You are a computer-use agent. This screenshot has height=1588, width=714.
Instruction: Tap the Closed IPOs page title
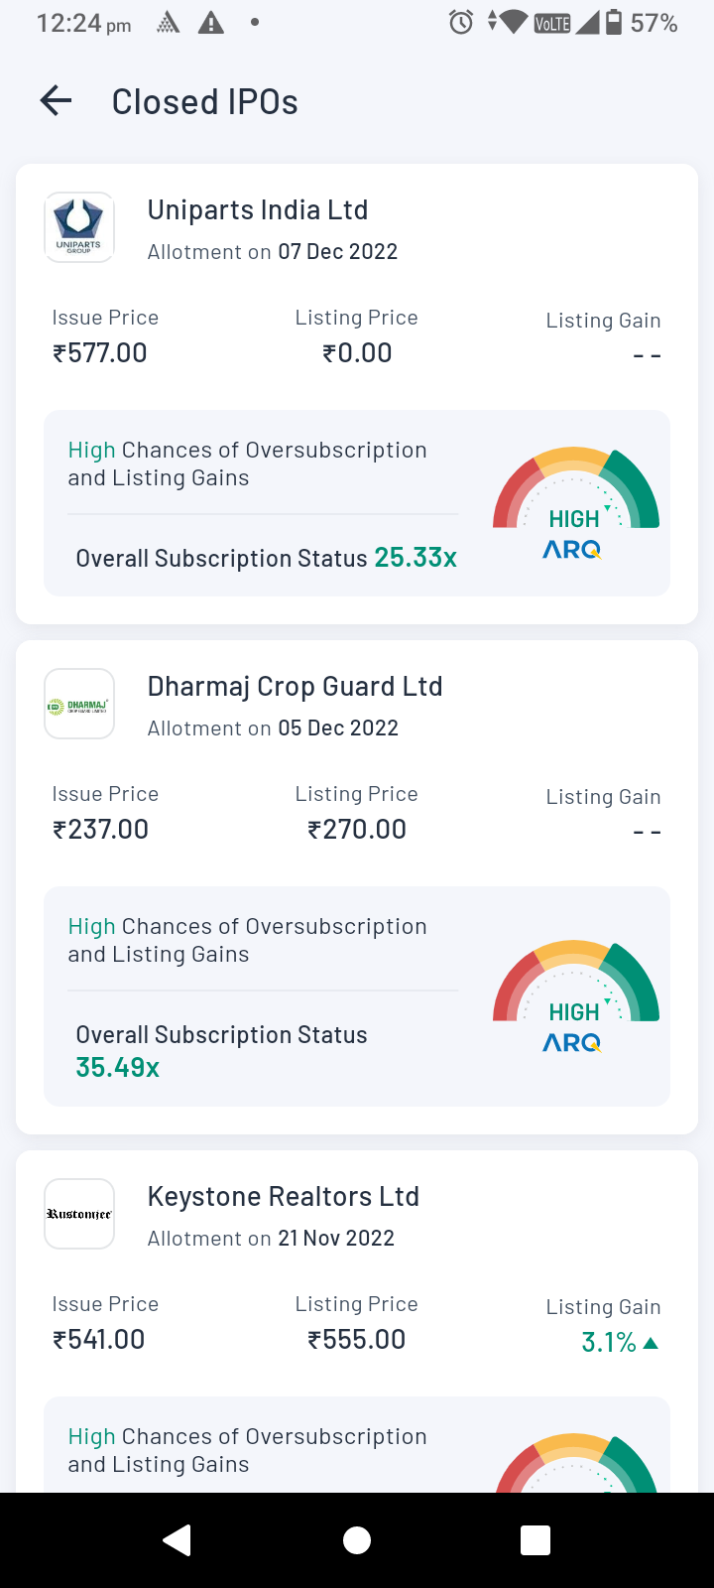[x=204, y=102]
